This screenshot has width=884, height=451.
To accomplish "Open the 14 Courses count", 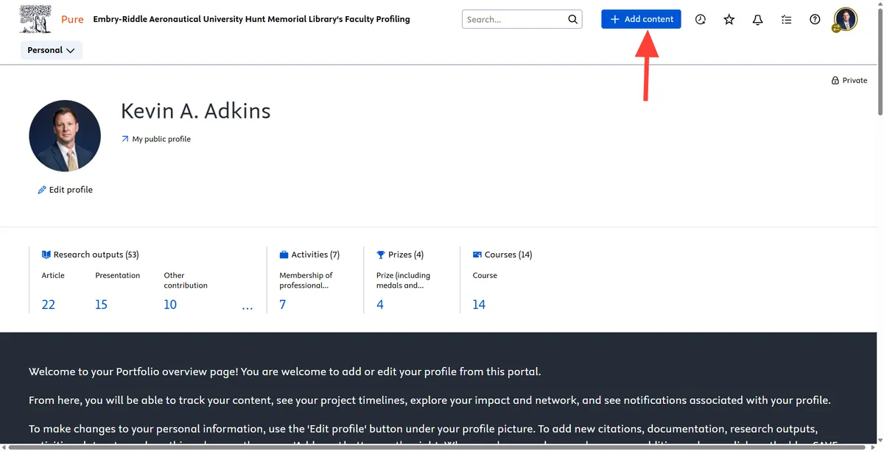I will coord(479,305).
